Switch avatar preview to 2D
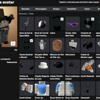 click(x=13, y=43)
